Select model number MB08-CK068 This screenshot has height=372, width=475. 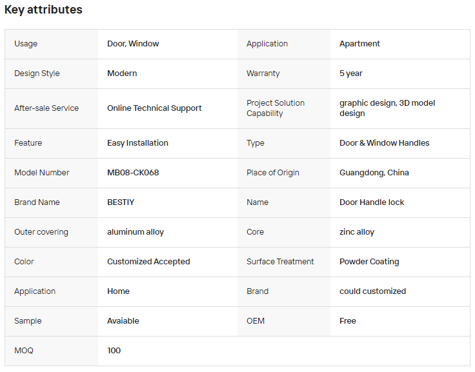(x=133, y=173)
